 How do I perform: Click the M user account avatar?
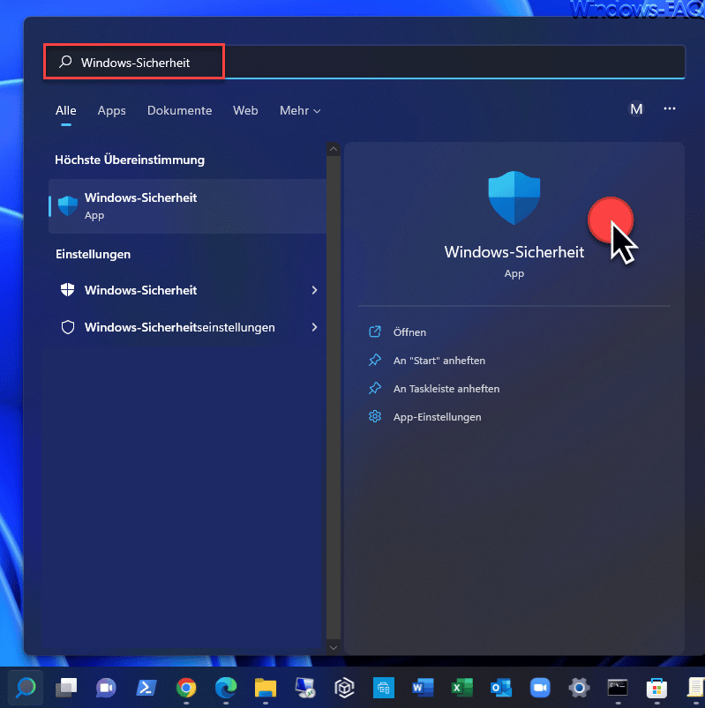[636, 108]
